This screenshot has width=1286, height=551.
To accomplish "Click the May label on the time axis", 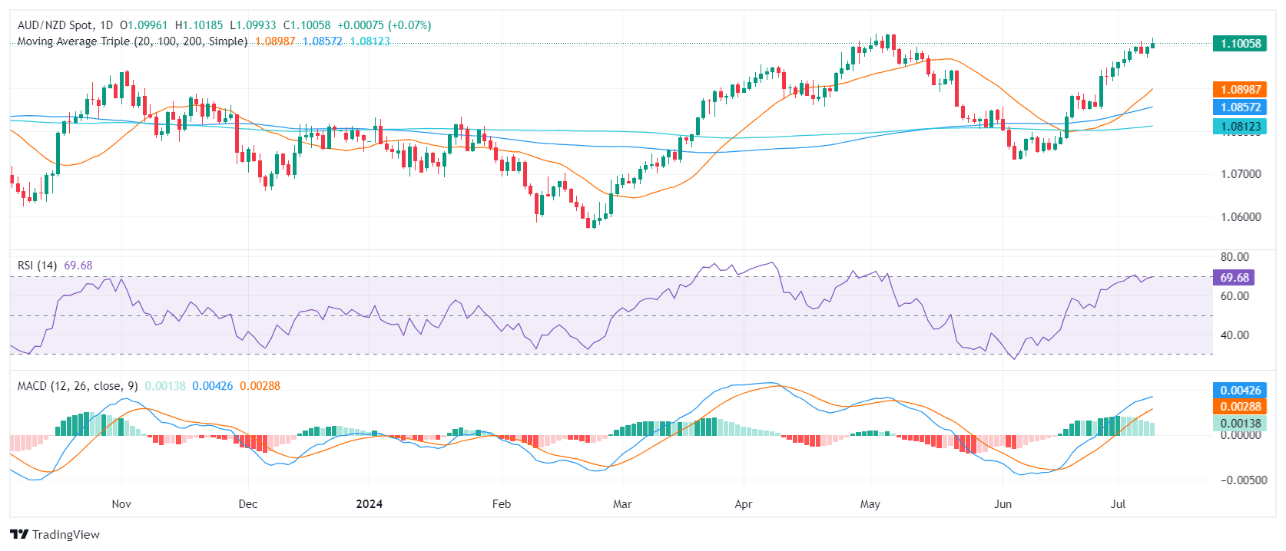I will (x=870, y=504).
